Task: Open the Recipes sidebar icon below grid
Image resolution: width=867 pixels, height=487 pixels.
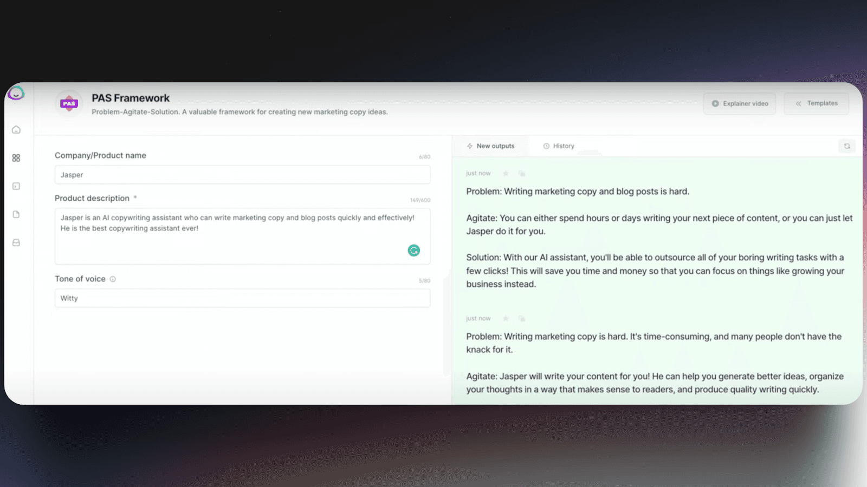Action: [16, 186]
